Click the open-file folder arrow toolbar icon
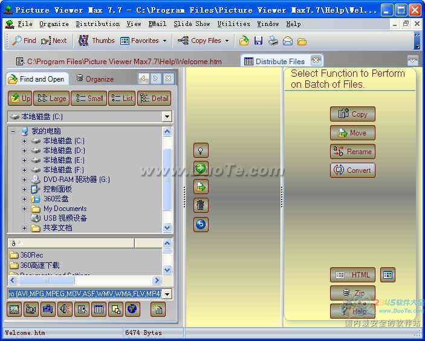 (244, 41)
